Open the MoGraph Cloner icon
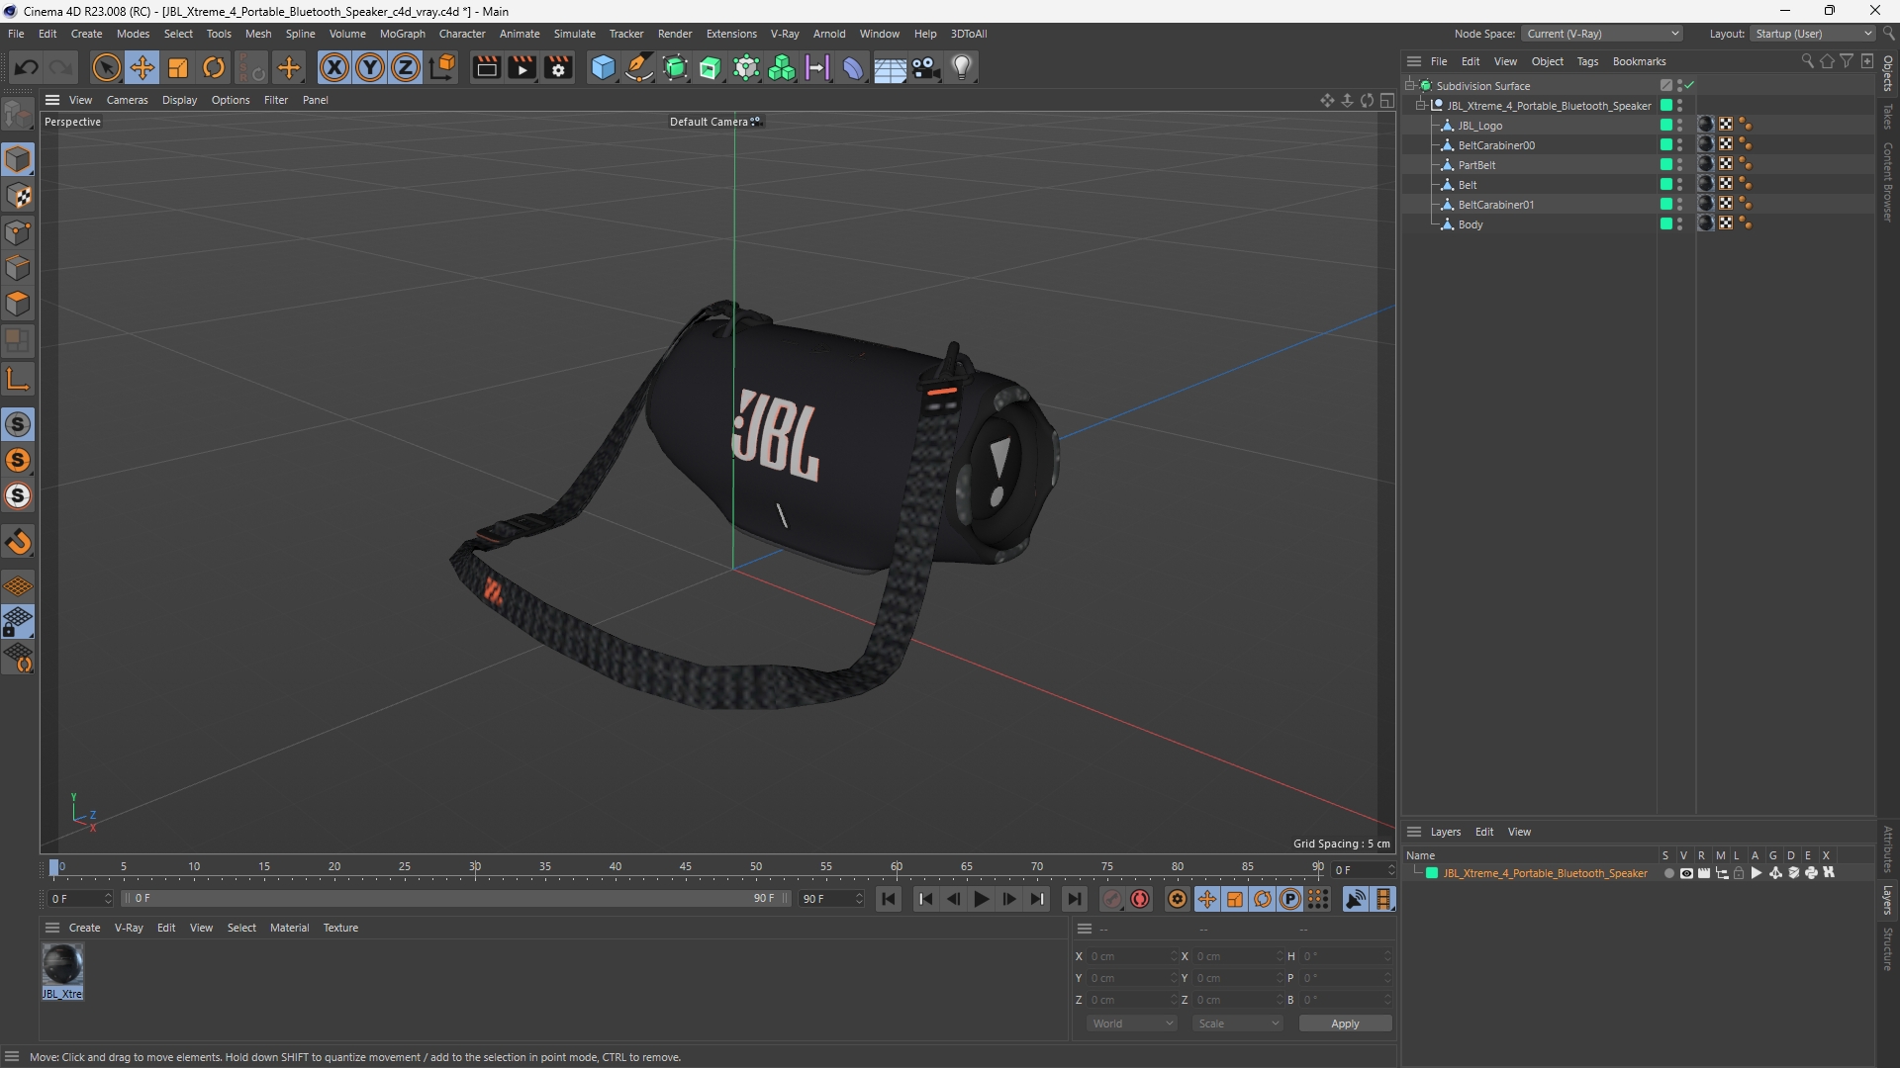 pyautogui.click(x=782, y=67)
